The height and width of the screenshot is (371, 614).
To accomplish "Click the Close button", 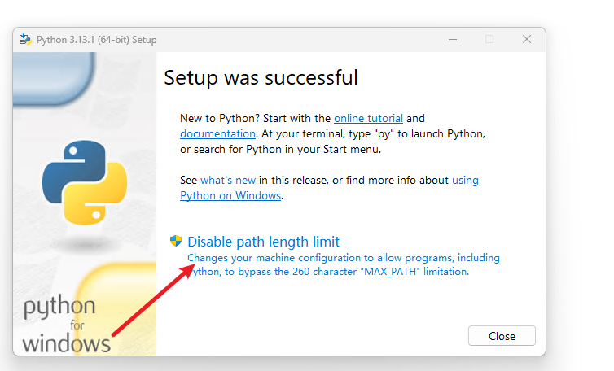I will point(502,336).
